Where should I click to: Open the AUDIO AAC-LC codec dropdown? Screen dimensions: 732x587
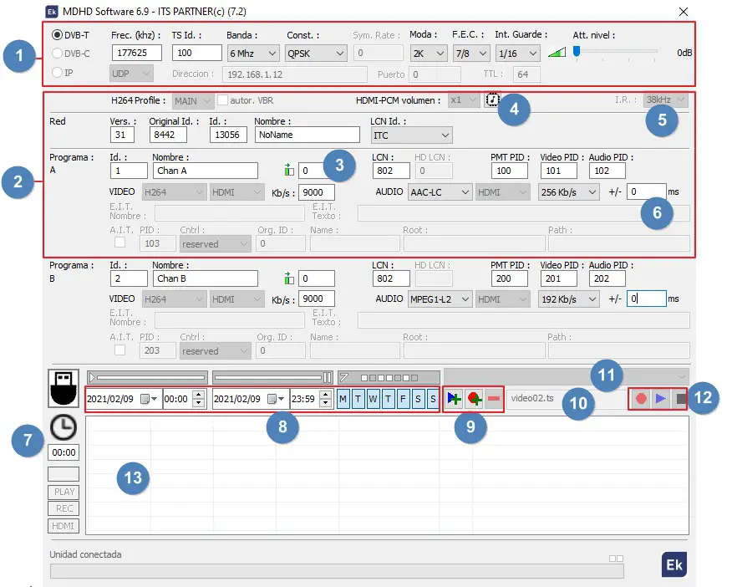pyautogui.click(x=440, y=191)
